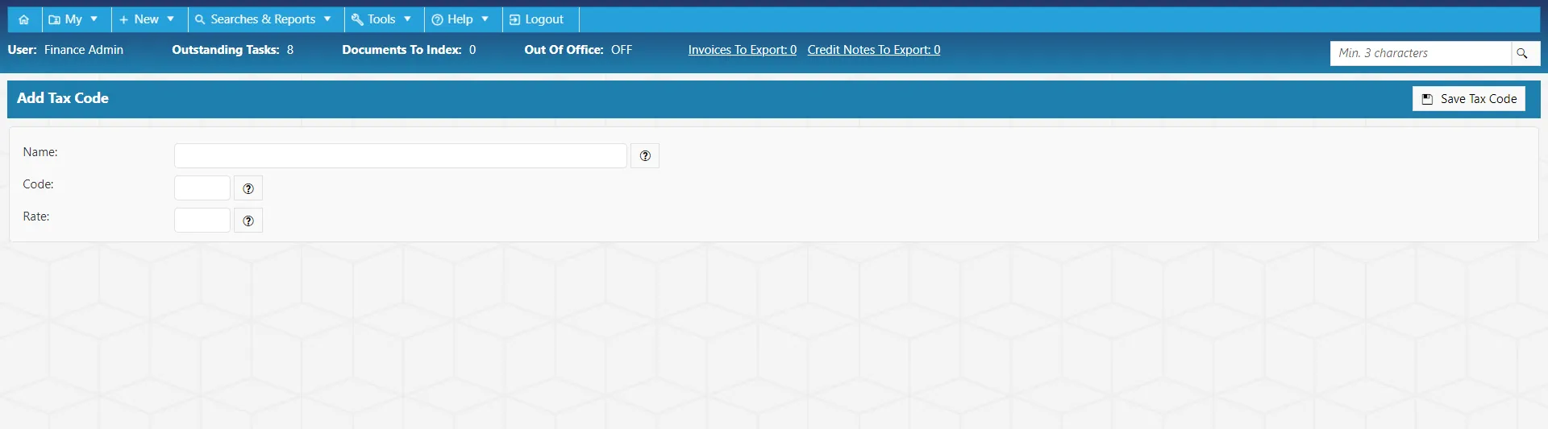Screen dimensions: 1548x429
Task: Open the Name field help icon
Action: click(x=645, y=156)
